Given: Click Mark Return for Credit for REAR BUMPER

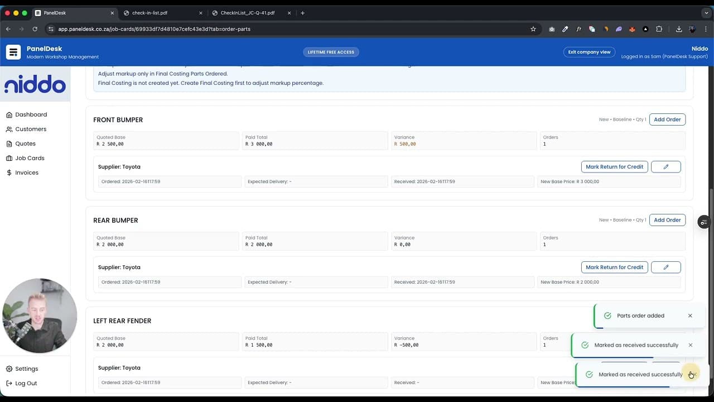Looking at the screenshot, I should [614, 267].
